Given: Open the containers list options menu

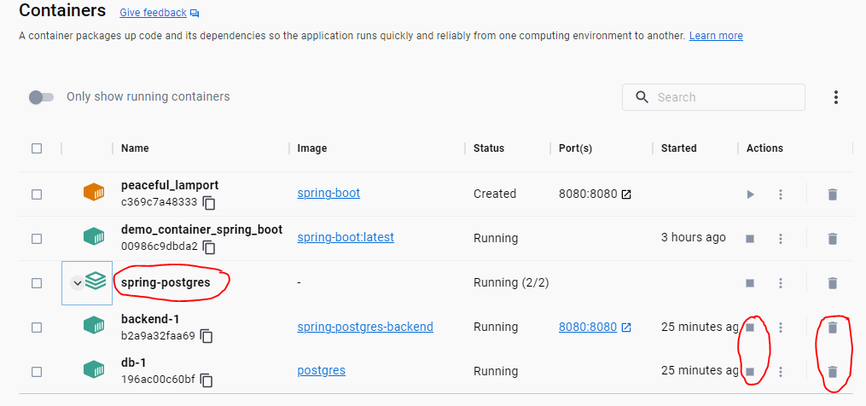Looking at the screenshot, I should click(x=836, y=97).
